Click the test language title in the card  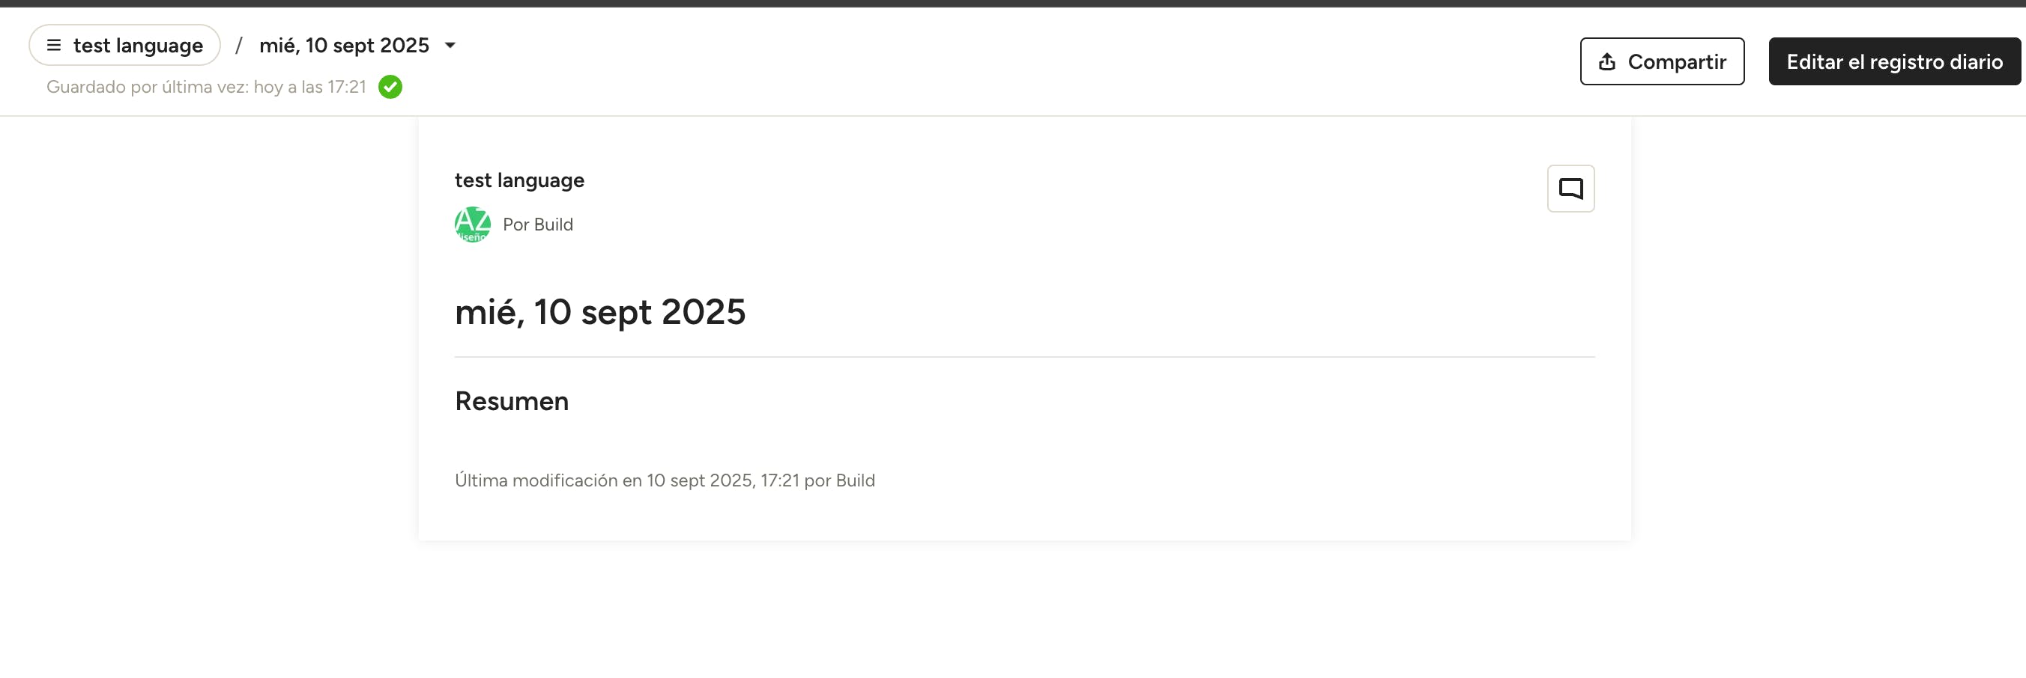(519, 180)
